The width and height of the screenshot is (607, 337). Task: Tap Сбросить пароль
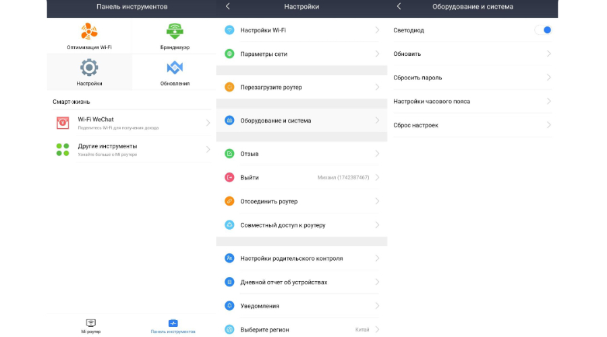pos(473,78)
